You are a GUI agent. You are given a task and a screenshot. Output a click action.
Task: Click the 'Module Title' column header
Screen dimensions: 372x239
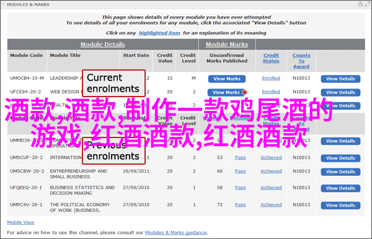click(x=65, y=55)
